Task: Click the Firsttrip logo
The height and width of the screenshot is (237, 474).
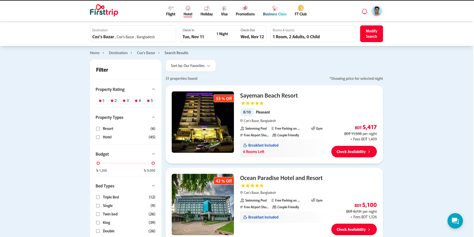Action: coord(104,11)
